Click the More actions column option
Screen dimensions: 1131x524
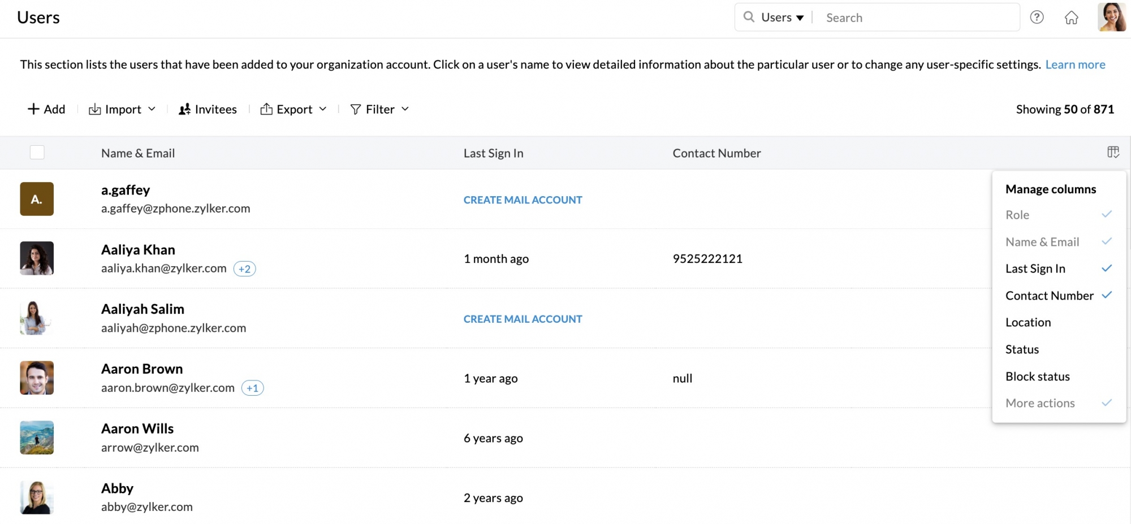pos(1059,403)
